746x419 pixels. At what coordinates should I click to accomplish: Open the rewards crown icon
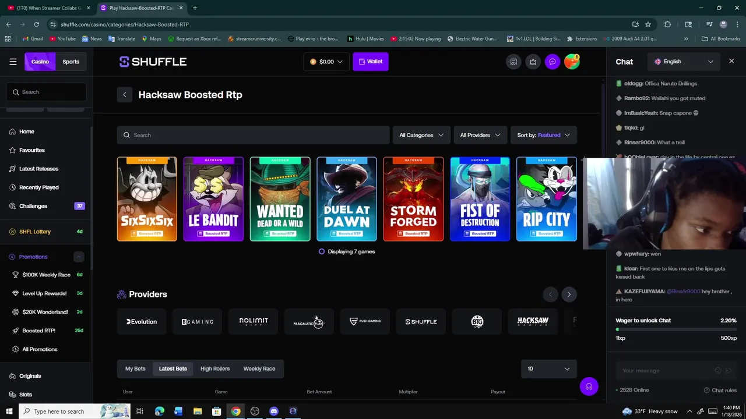click(533, 62)
